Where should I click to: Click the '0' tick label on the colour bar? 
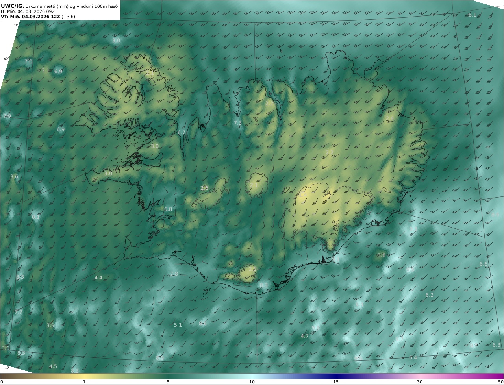coord(2,382)
